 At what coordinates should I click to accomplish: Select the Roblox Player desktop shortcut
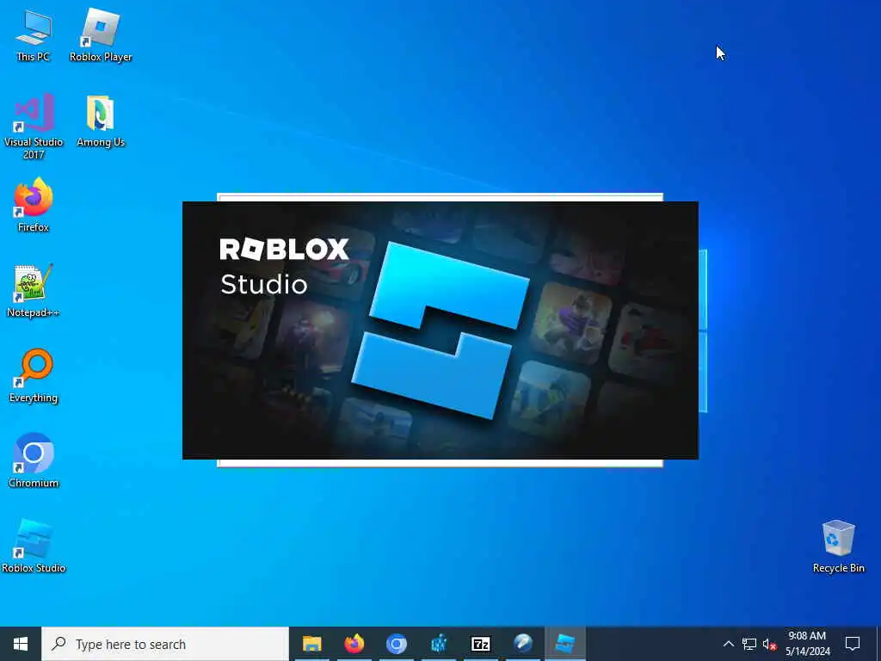pyautogui.click(x=101, y=35)
